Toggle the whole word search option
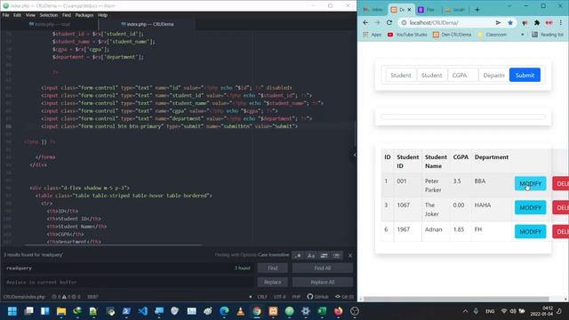569x320 pixels. pyautogui.click(x=337, y=255)
